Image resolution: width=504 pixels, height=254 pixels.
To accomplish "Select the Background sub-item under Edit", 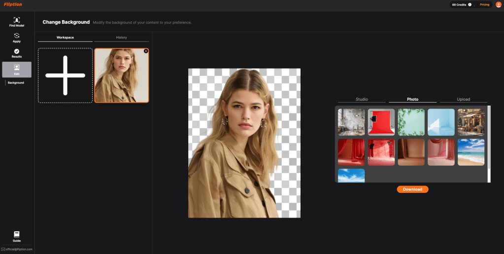I will pyautogui.click(x=16, y=83).
